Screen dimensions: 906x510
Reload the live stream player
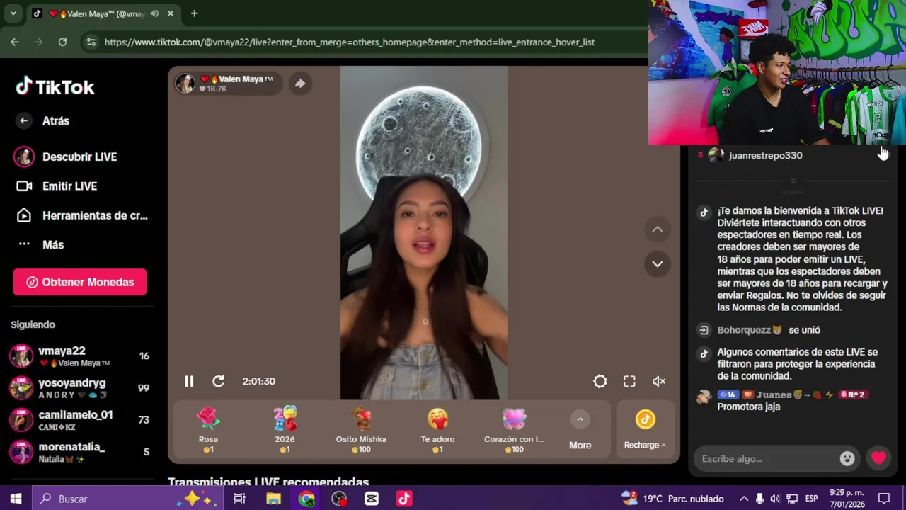(219, 381)
